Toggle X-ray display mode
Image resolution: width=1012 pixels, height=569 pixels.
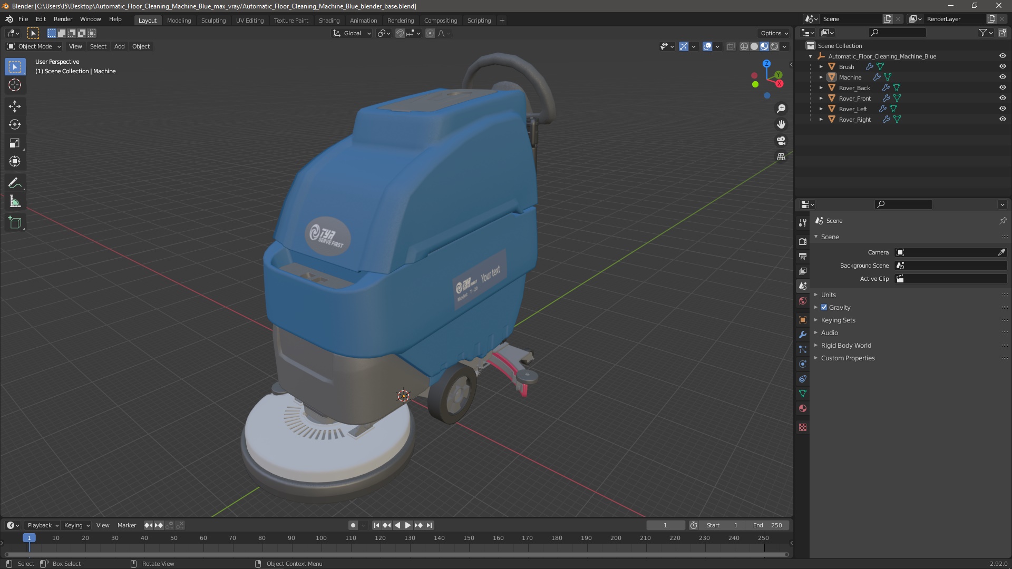(731, 46)
